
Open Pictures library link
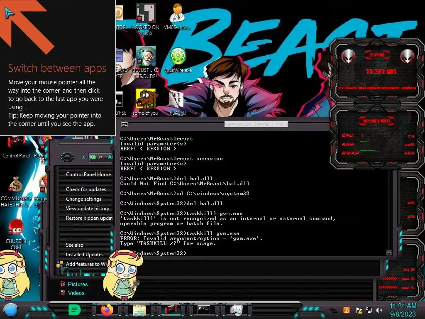pos(78,284)
